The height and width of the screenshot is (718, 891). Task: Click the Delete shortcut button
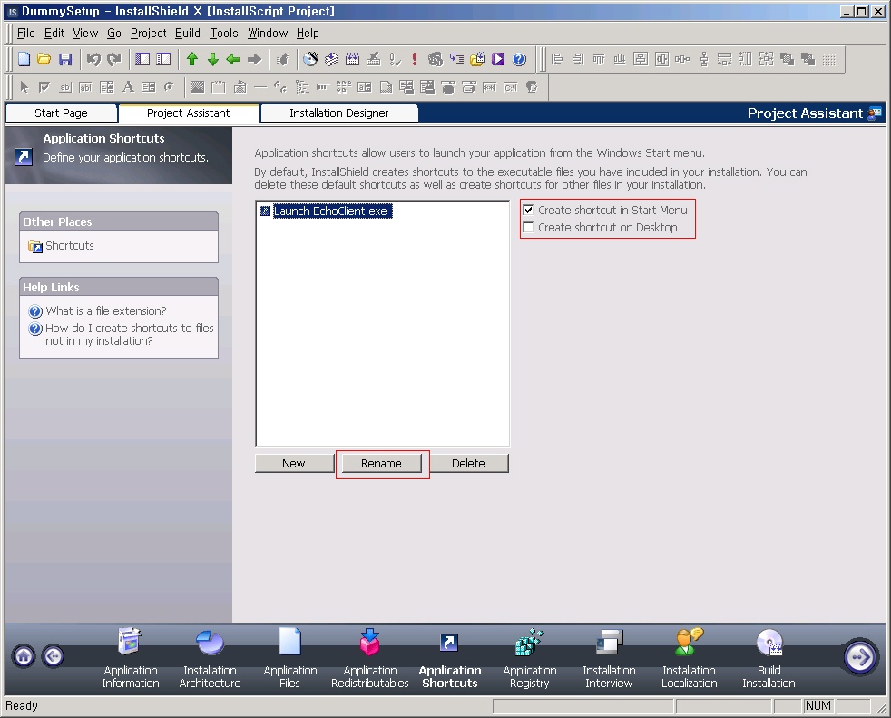click(468, 463)
